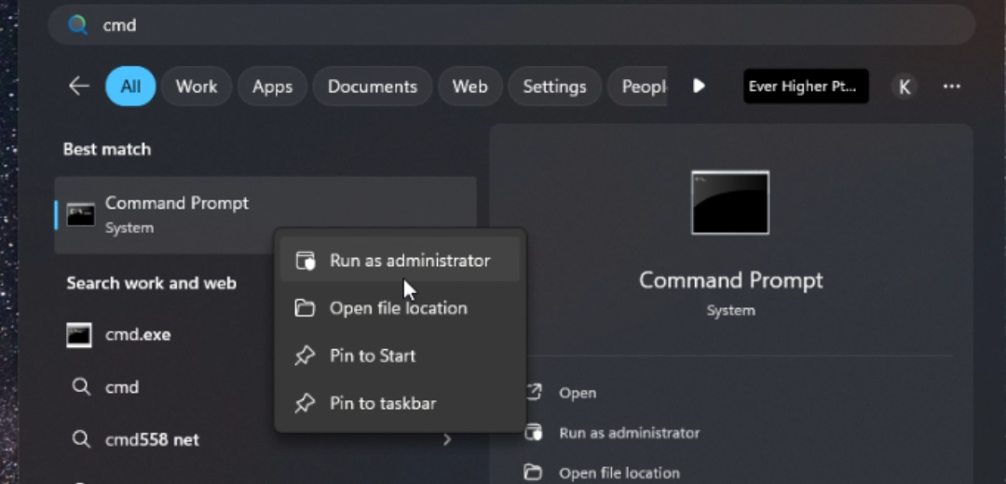Click Run as administrator in right details pane
This screenshot has width=1006, height=484.
pyautogui.click(x=629, y=433)
